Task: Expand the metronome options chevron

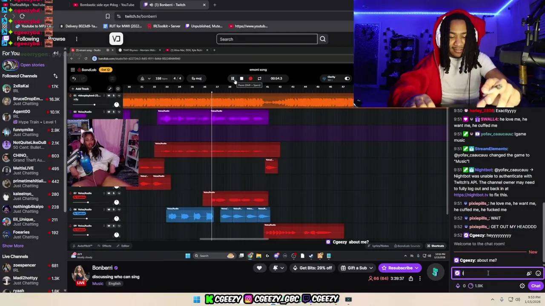Action: coord(149,78)
